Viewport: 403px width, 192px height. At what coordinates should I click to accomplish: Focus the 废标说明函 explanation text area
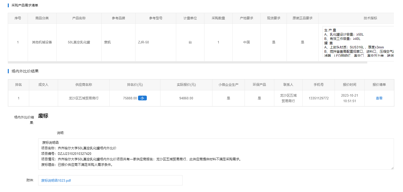tap(216, 154)
